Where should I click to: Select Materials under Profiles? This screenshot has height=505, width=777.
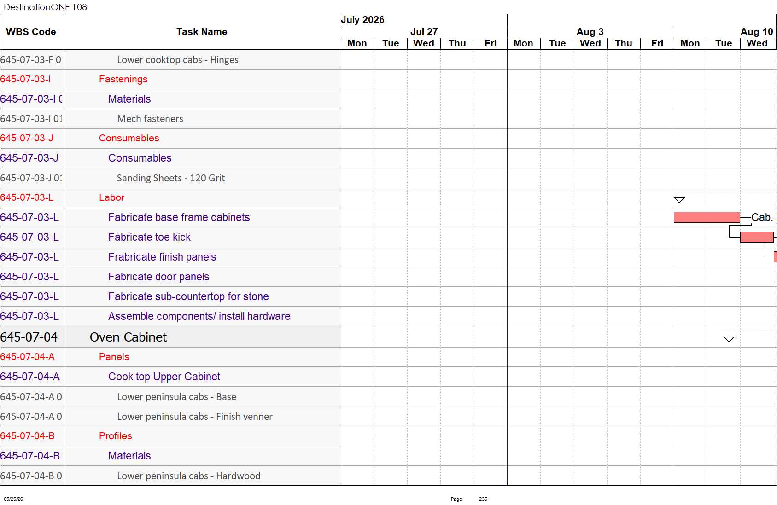coord(129,456)
